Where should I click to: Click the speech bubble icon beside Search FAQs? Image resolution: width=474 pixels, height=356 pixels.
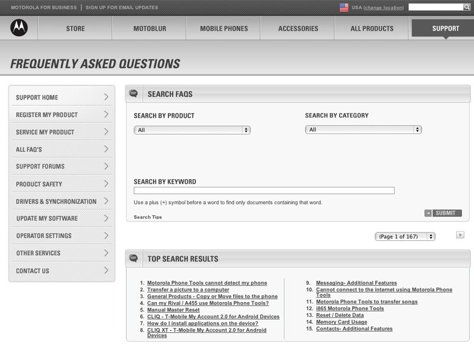click(133, 94)
